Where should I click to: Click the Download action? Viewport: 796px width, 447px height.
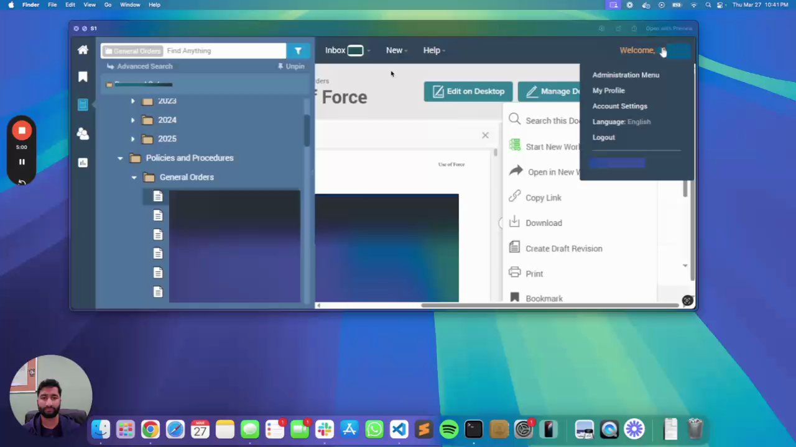[x=535, y=223]
